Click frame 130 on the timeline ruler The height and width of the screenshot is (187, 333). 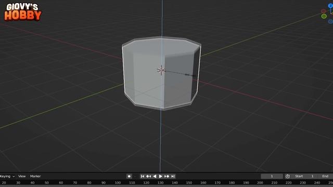coord(161,182)
